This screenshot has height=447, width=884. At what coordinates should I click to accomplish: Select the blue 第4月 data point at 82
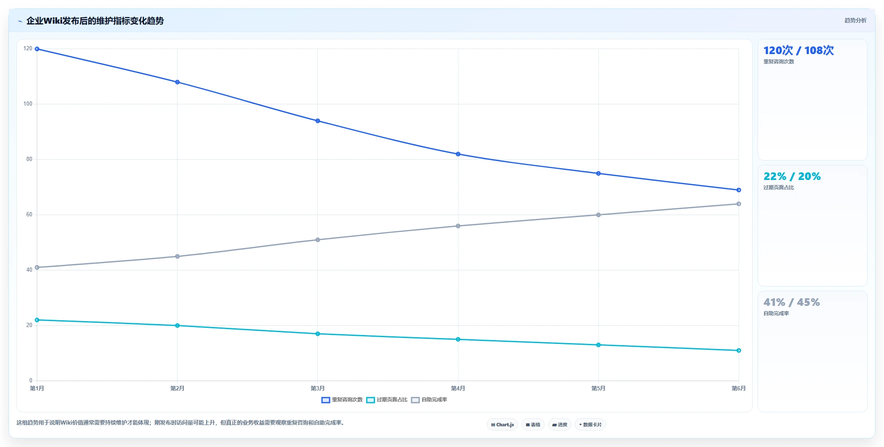(x=458, y=154)
